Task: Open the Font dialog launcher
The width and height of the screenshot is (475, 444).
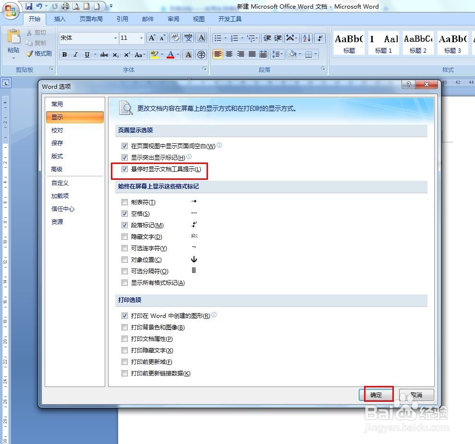Action: [205, 69]
